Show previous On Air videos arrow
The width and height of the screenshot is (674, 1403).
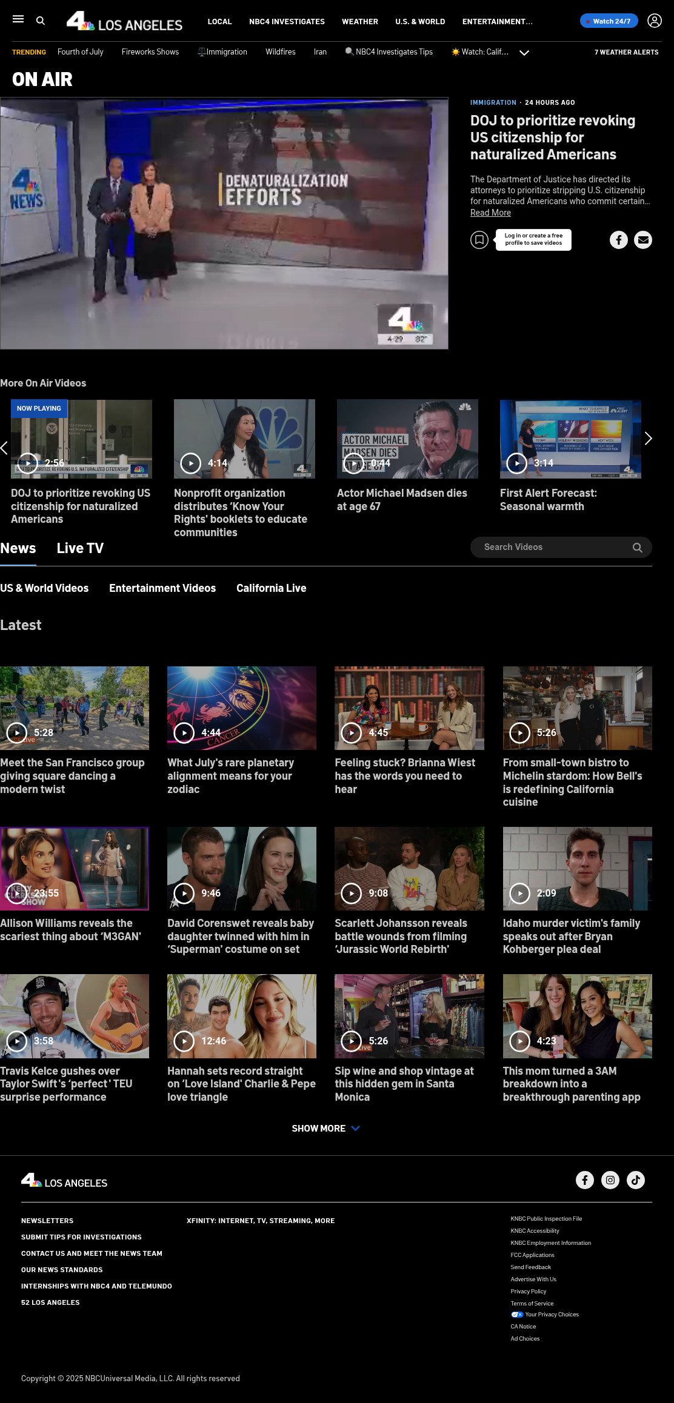coord(4,448)
